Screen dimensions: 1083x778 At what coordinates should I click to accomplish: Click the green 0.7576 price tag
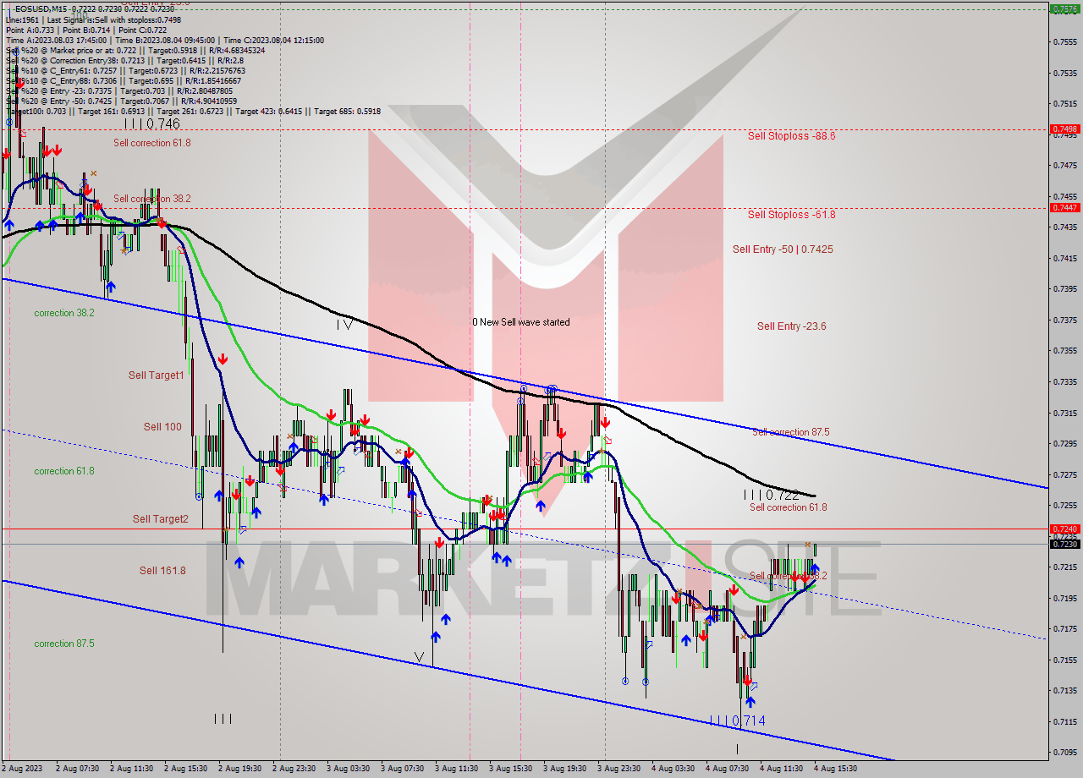[1064, 8]
